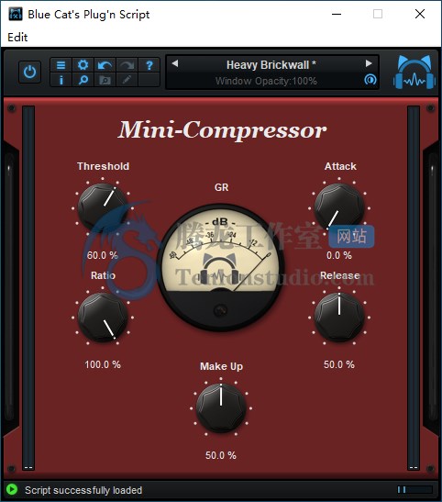This screenshot has height=502, width=442.
Task: Open the question mark help icon
Action: click(149, 65)
